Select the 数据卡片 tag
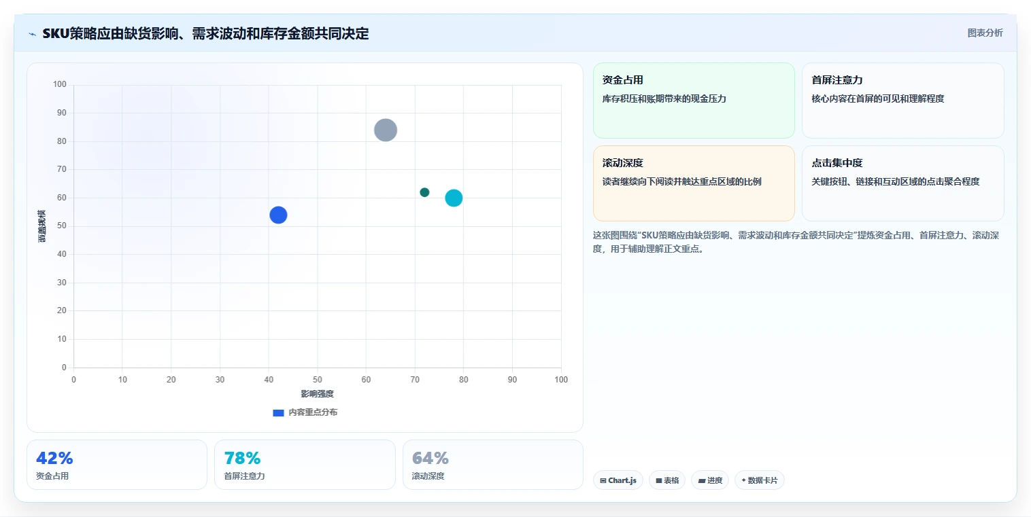 [x=759, y=480]
